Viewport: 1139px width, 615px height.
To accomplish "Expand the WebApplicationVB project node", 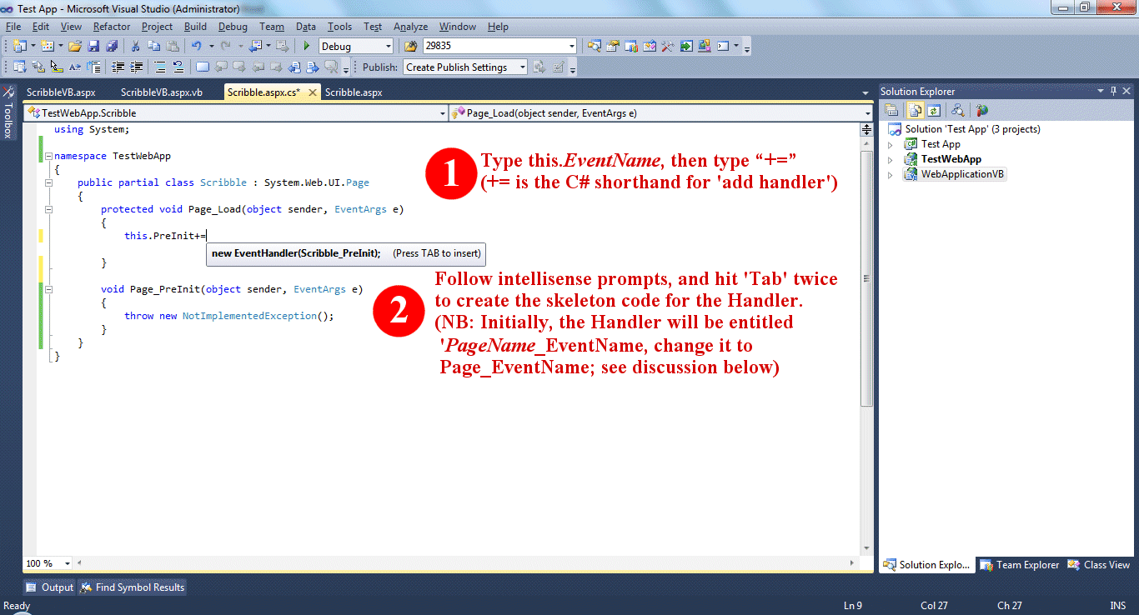I will (x=891, y=174).
